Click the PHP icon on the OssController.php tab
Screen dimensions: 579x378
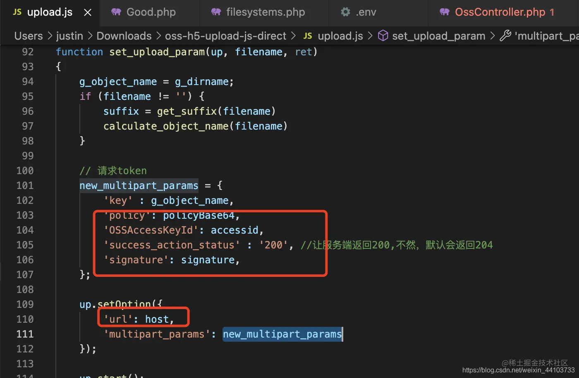[445, 12]
